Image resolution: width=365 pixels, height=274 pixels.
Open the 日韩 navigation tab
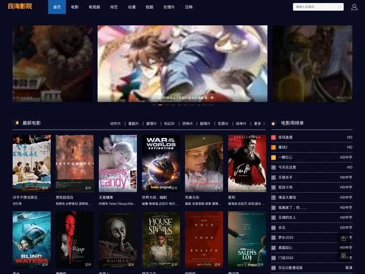189,7
